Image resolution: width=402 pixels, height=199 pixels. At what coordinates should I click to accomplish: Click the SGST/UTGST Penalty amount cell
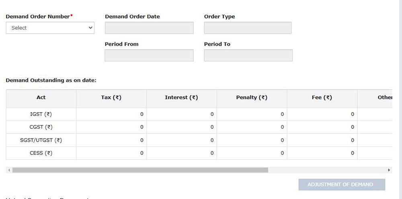(x=252, y=141)
